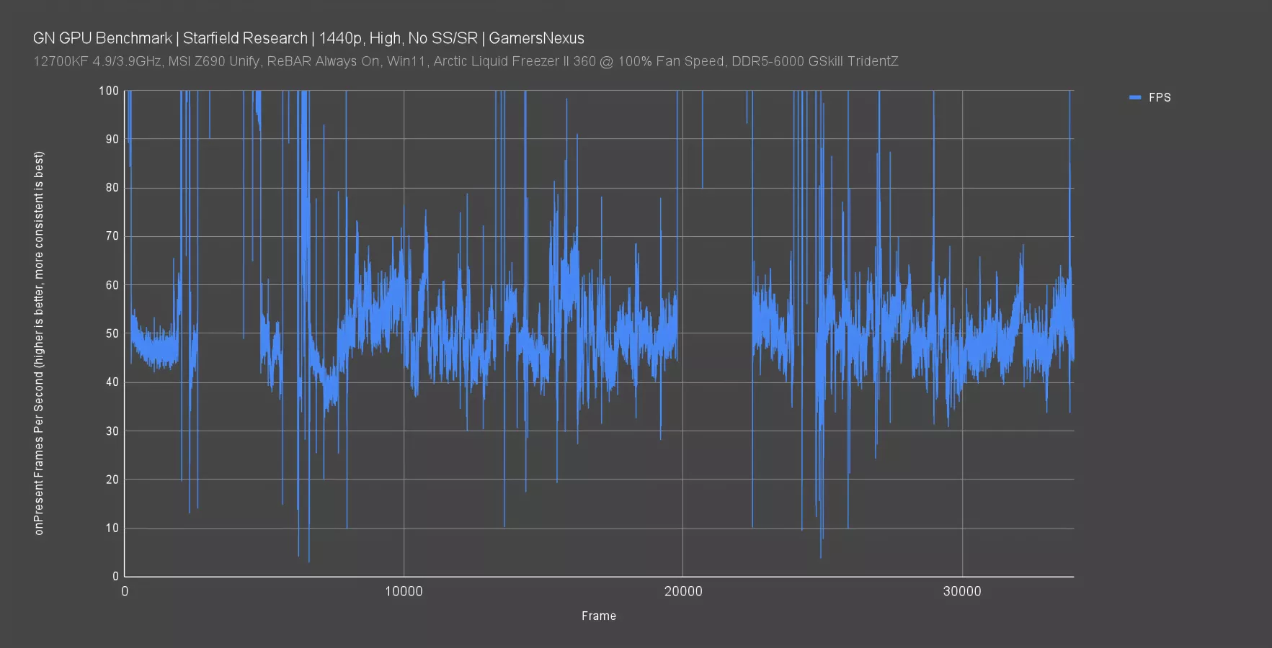
Task: Select the 30 y-axis tick label
Action: pos(112,431)
